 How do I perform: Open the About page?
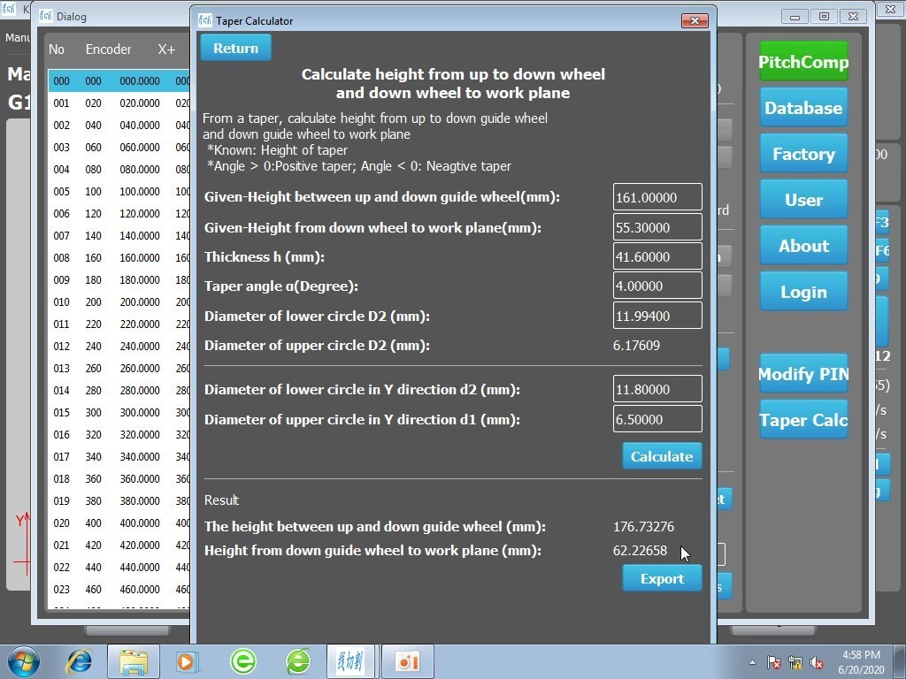[803, 246]
